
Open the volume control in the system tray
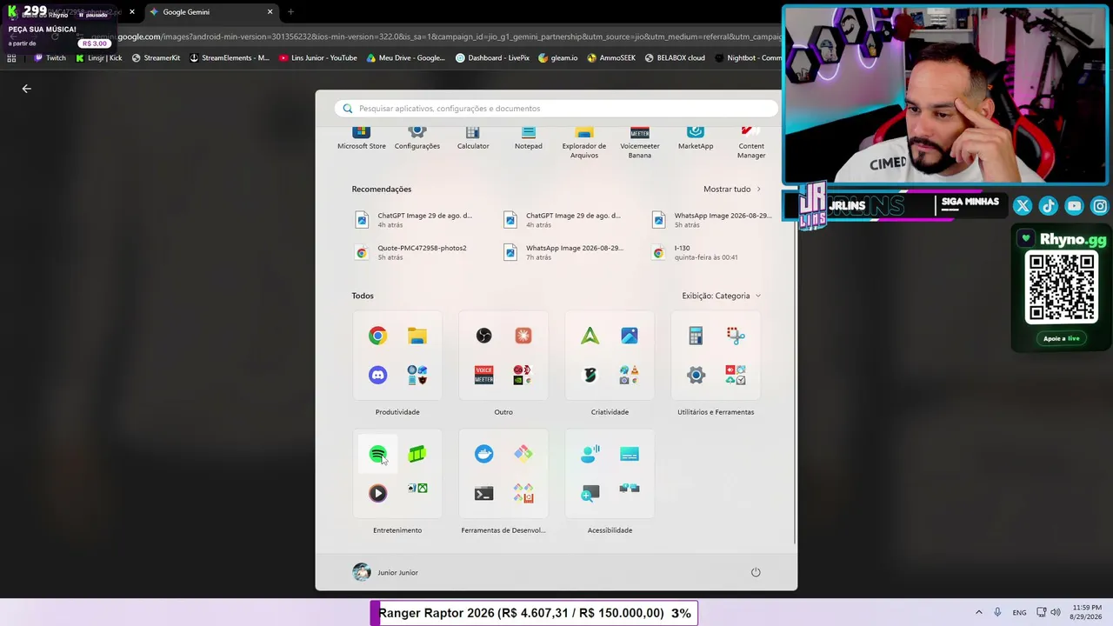[1056, 612]
